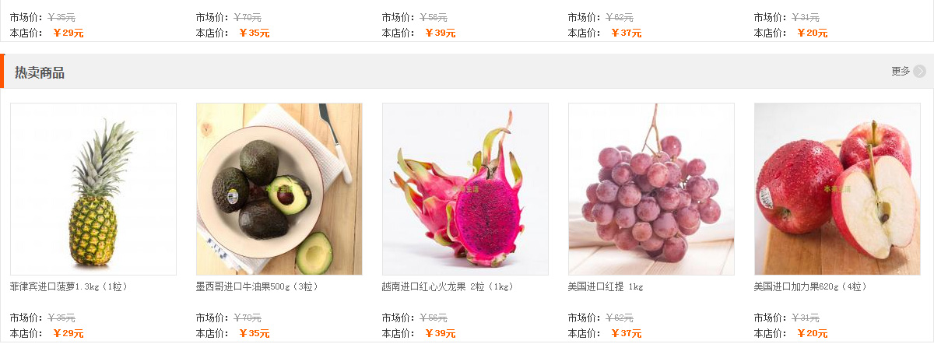The image size is (934, 344).
Task: Click the ￥29元 shop price under pineapple
Action: (68, 333)
